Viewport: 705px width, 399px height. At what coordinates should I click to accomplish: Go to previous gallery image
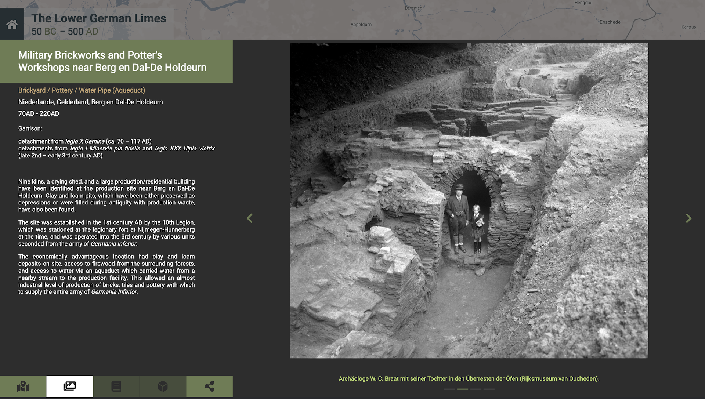click(x=250, y=218)
